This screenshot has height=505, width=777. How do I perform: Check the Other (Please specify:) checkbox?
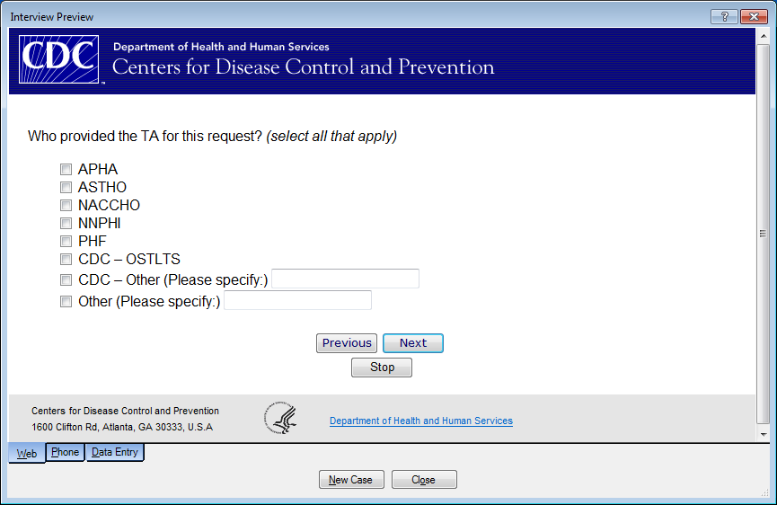(x=66, y=301)
